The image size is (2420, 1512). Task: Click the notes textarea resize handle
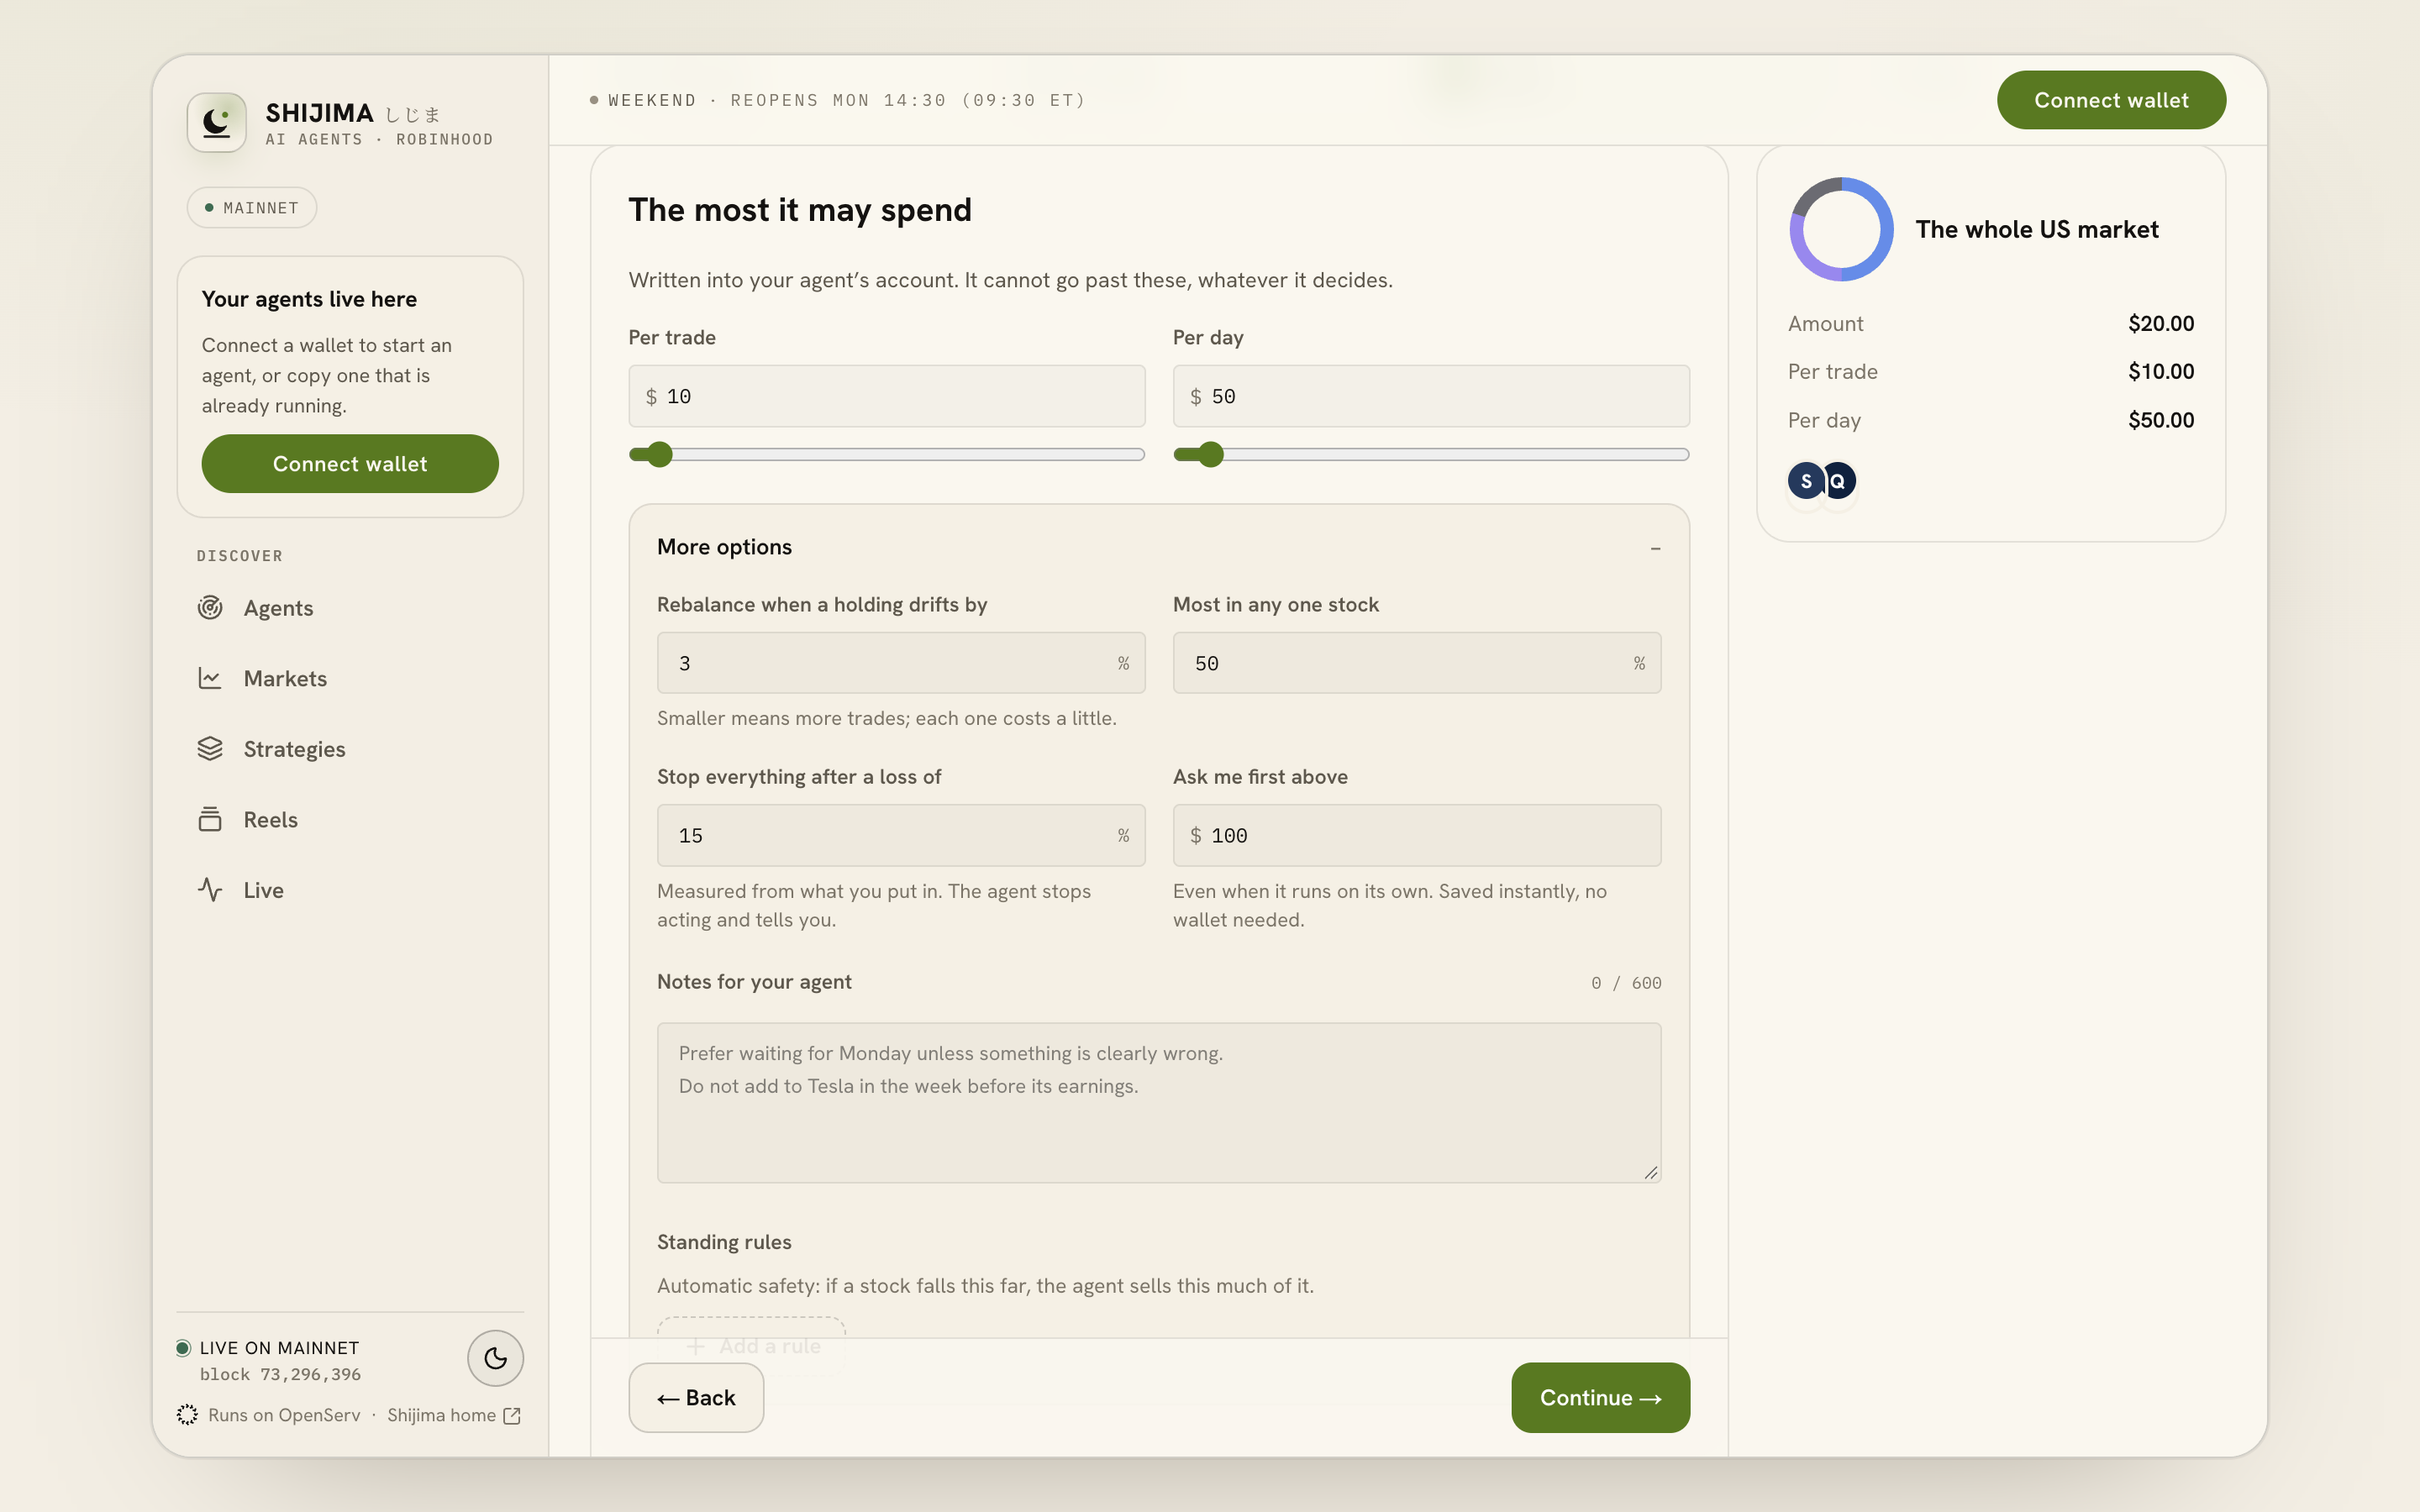point(1651,1173)
